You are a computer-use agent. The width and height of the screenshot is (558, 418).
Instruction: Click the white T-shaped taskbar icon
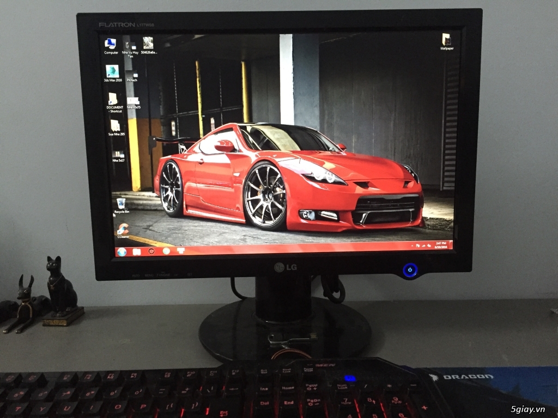(x=180, y=251)
